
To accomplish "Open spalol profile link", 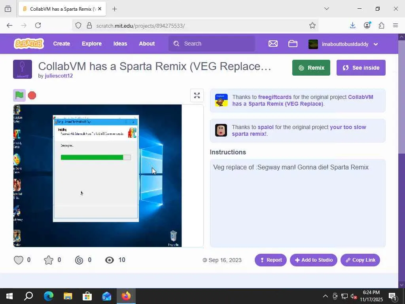I will pos(265,127).
